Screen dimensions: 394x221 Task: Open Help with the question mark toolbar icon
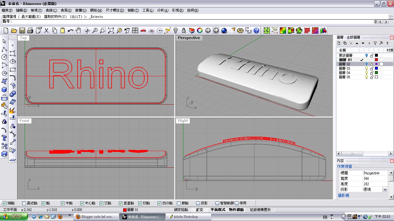[x=256, y=31]
